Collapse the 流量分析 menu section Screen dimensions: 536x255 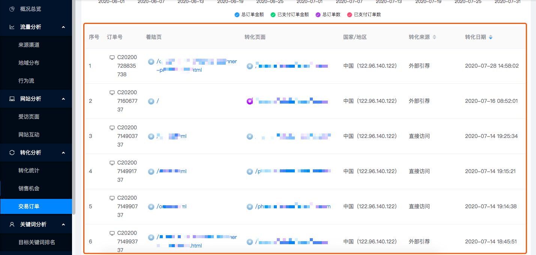[x=63, y=27]
